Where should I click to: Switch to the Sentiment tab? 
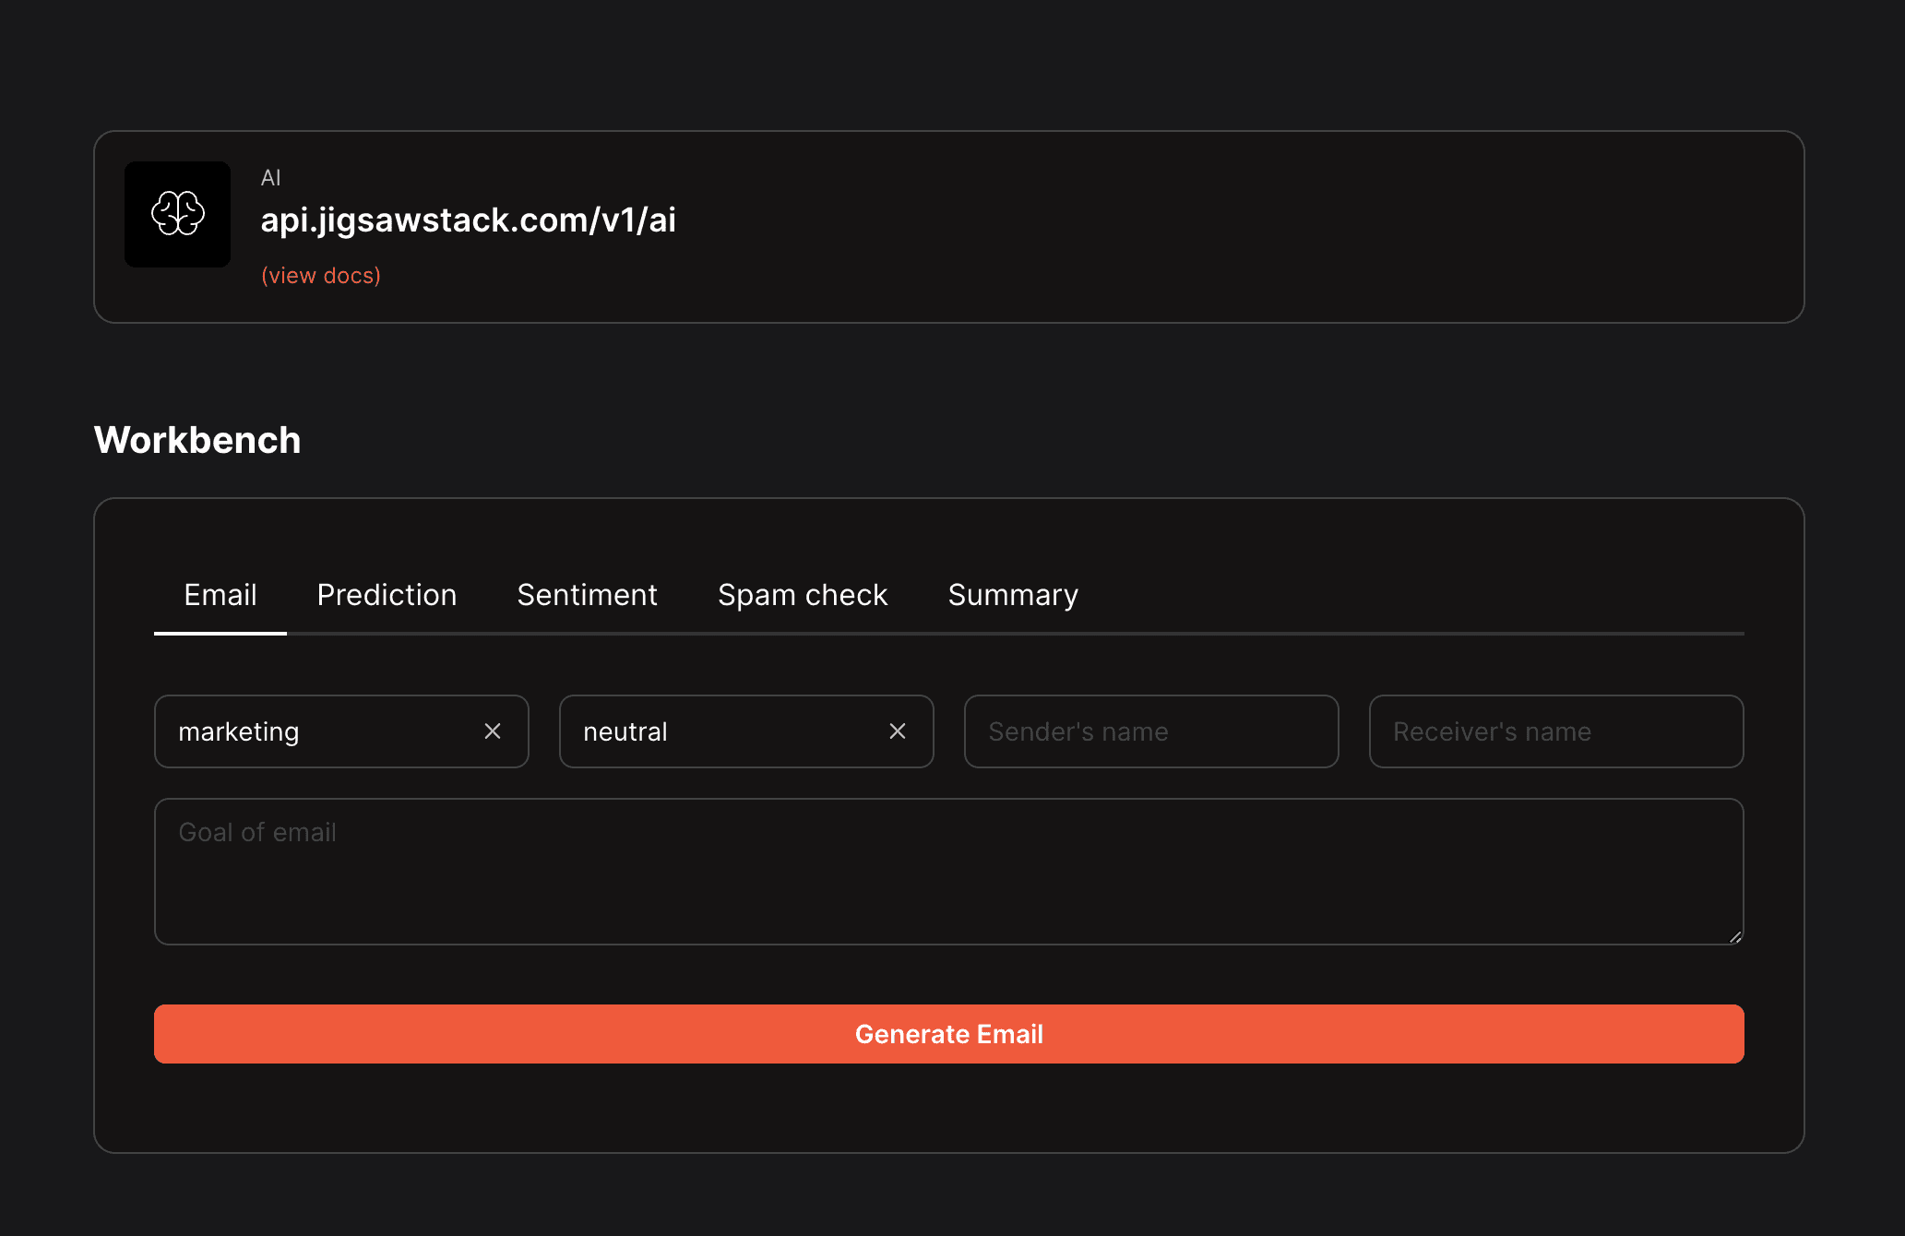point(587,595)
